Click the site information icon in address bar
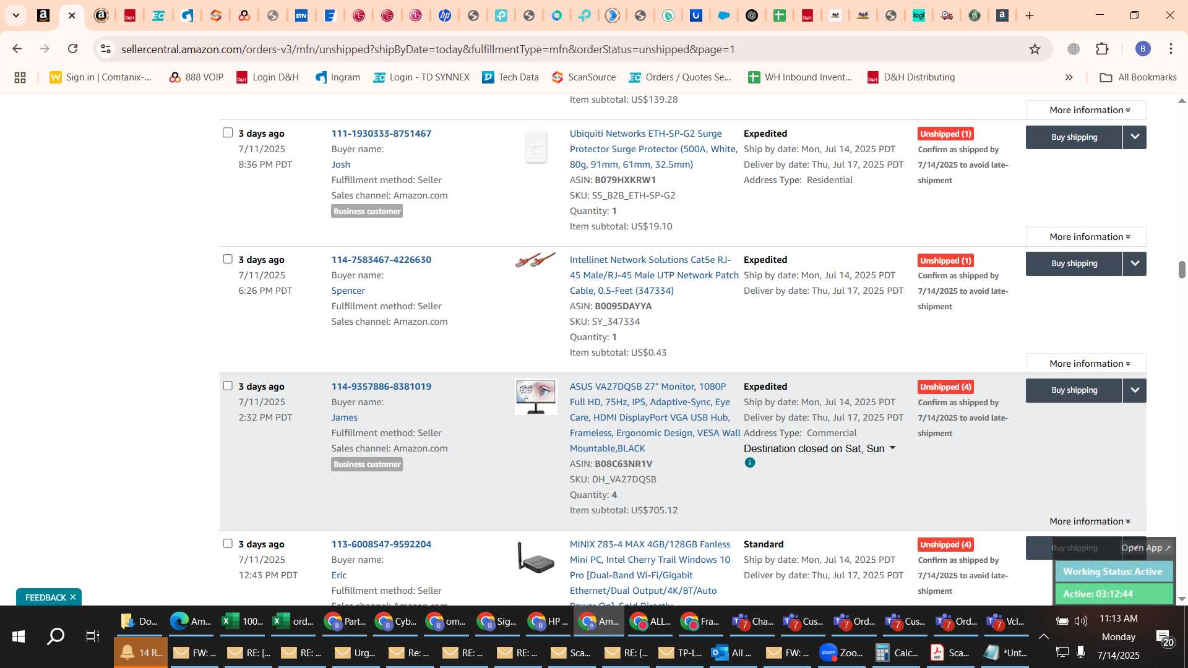 [x=106, y=49]
